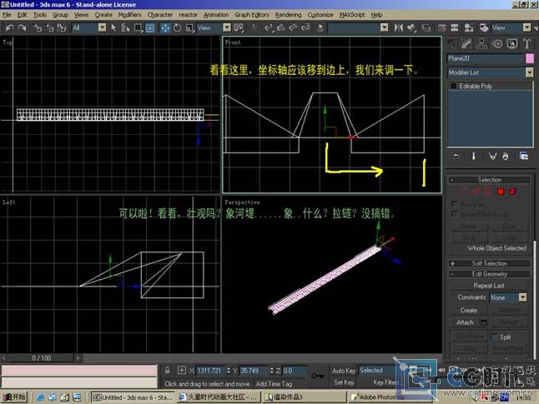Open Motion command panel tab
Viewport: 539px width, 404px height.
point(497,44)
